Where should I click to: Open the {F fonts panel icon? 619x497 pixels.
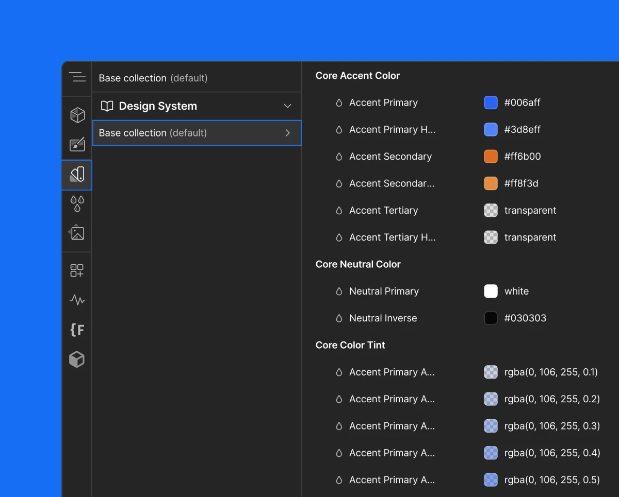76,330
